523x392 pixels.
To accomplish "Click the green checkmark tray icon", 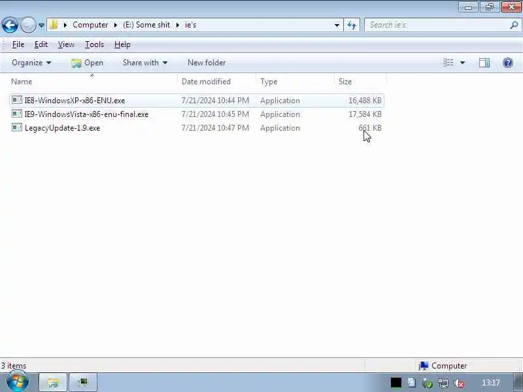I will pyautogui.click(x=428, y=384).
